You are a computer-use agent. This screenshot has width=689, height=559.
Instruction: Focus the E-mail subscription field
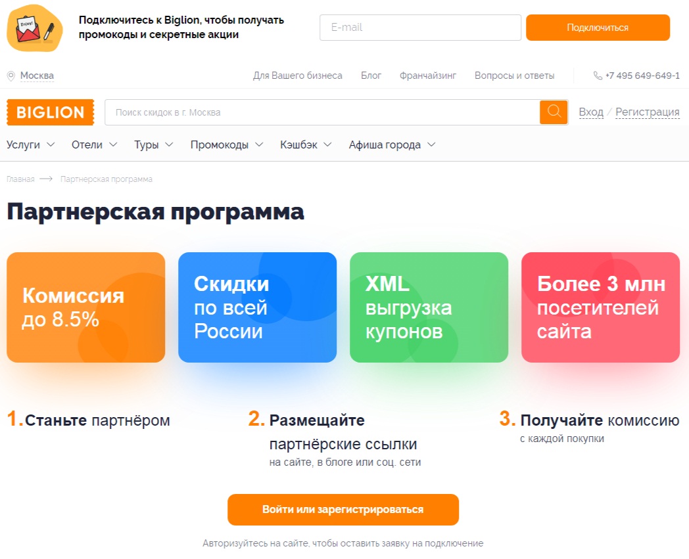420,28
